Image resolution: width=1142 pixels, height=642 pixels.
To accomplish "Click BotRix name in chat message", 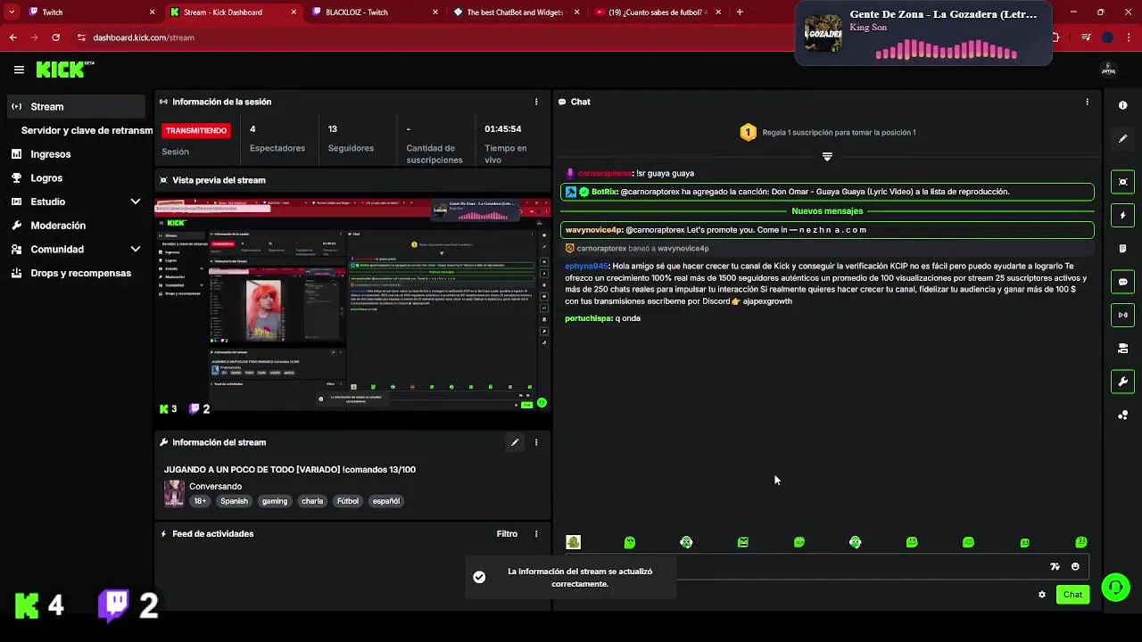I will 604,192.
